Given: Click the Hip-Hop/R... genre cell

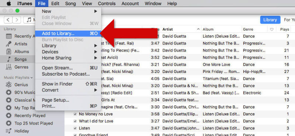Looking at the screenshot, I should pos(254,72).
